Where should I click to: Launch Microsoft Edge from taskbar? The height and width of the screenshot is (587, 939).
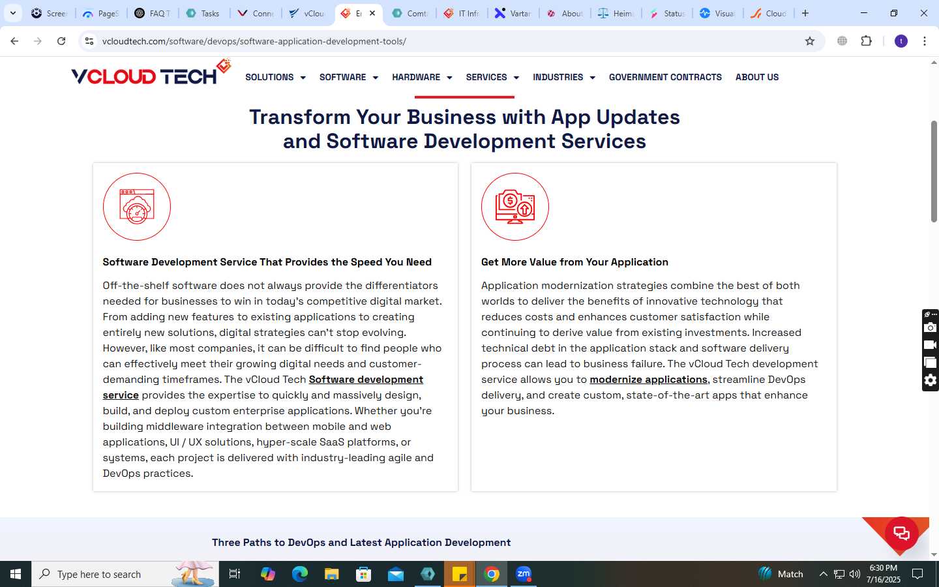click(300, 574)
